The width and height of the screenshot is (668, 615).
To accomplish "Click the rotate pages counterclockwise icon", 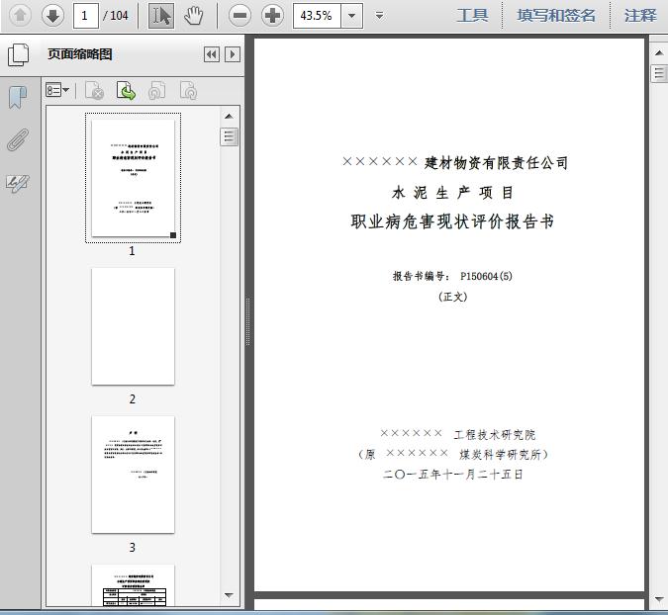I will tap(156, 90).
